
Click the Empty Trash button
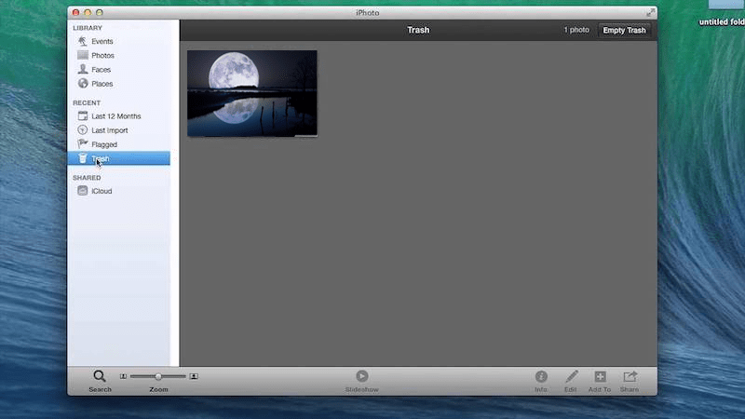pyautogui.click(x=624, y=30)
